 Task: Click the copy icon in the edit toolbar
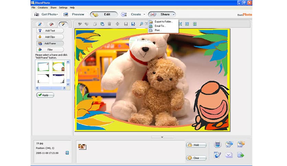(95, 24)
